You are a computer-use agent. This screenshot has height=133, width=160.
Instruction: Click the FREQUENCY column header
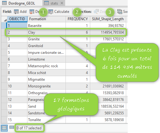tap(78, 19)
